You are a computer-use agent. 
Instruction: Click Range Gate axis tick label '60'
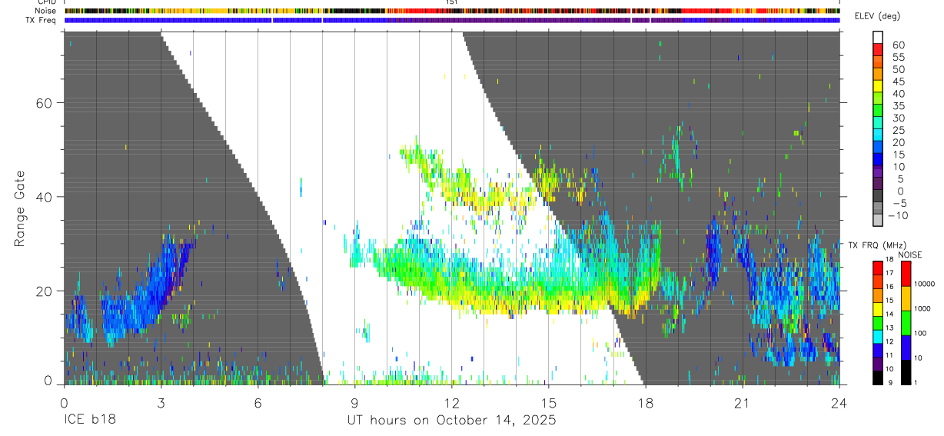pyautogui.click(x=44, y=103)
